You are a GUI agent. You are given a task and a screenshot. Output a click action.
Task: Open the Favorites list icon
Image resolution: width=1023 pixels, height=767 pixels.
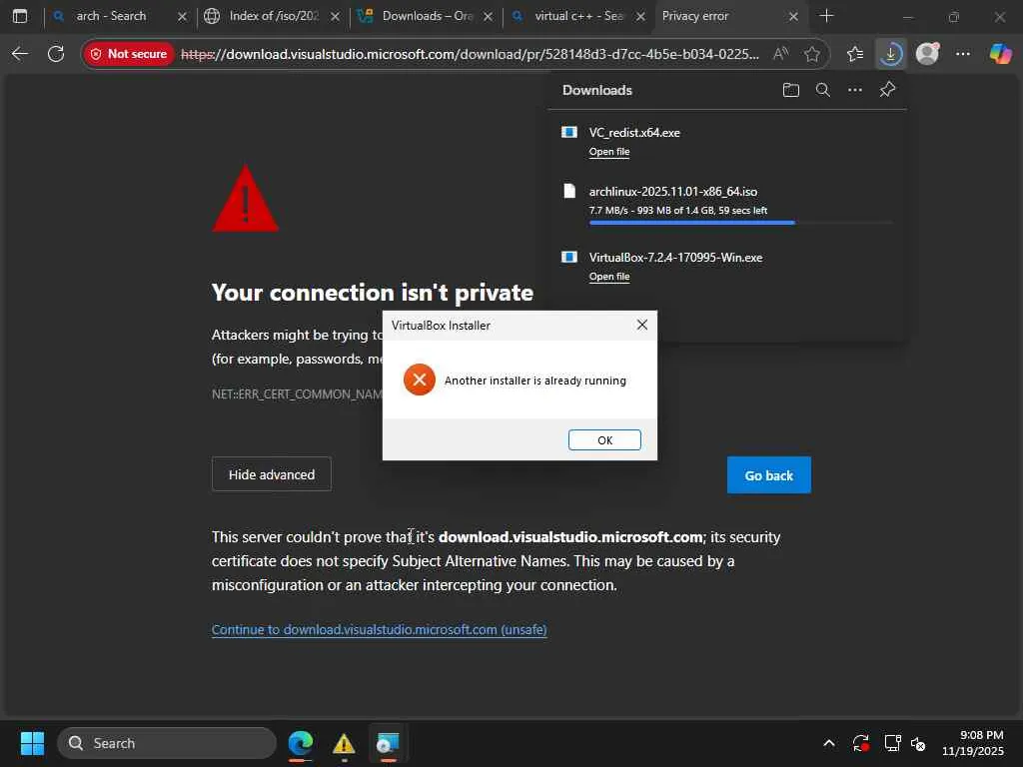(855, 54)
